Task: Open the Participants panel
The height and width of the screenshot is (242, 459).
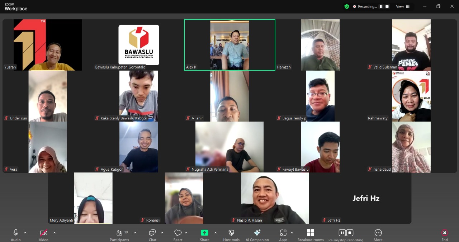Action: coord(119,233)
